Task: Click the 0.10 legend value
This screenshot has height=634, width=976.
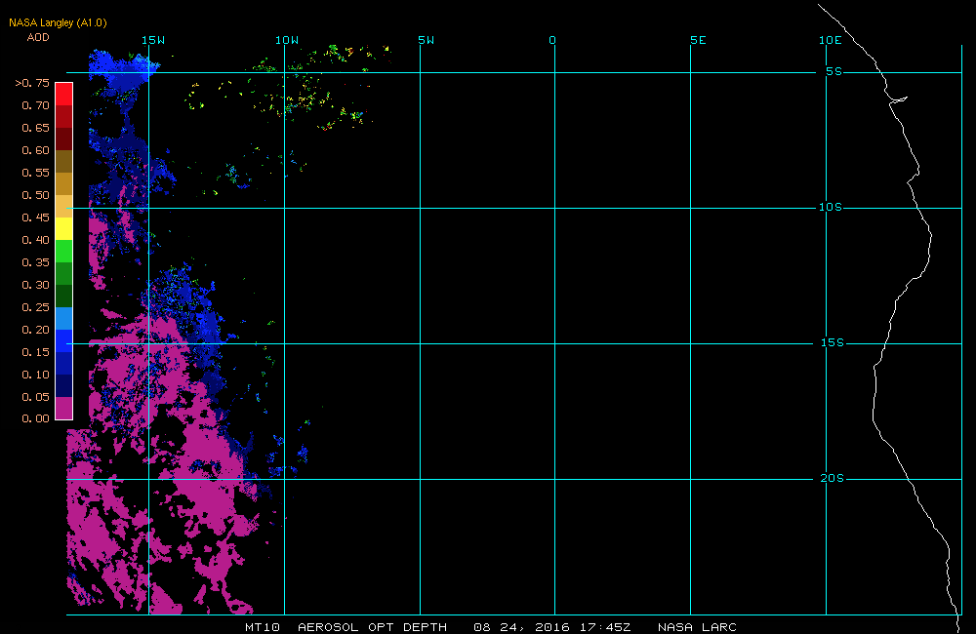Action: pos(35,374)
